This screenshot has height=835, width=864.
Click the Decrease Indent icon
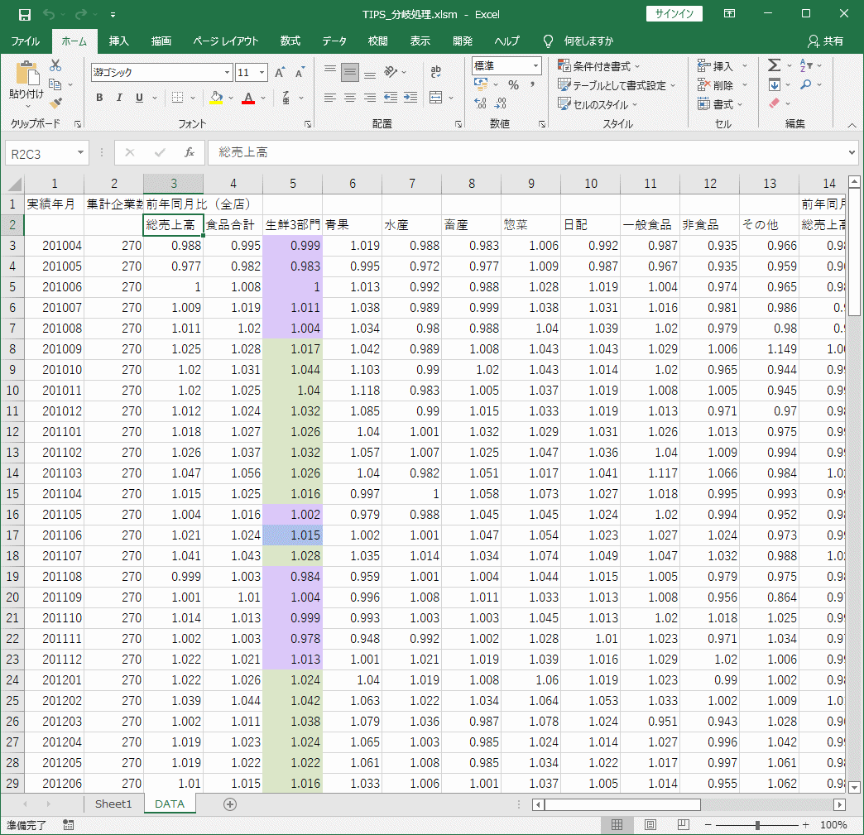[x=391, y=98]
